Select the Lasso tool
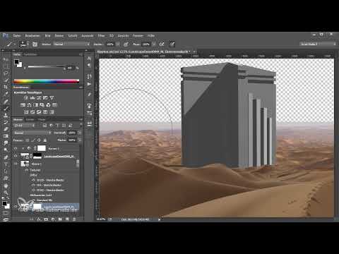 (6, 73)
